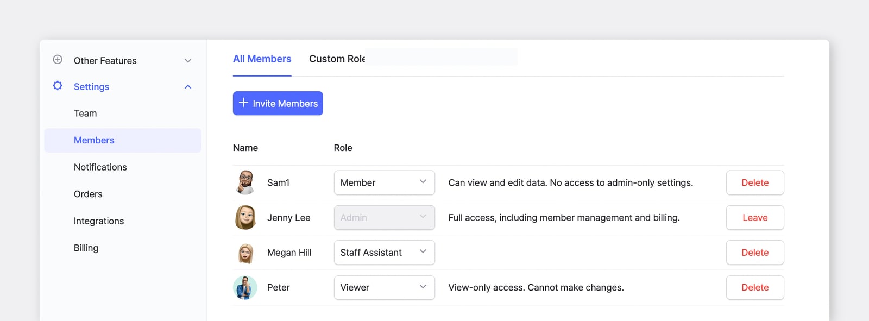869x321 pixels.
Task: Click the Settings gear icon
Action: point(58,86)
